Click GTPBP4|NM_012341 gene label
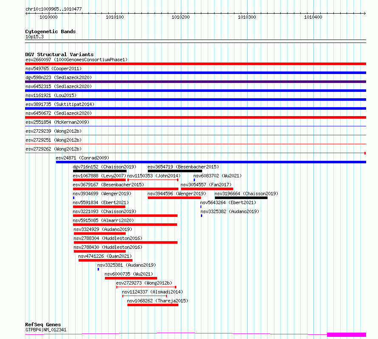 point(46,330)
